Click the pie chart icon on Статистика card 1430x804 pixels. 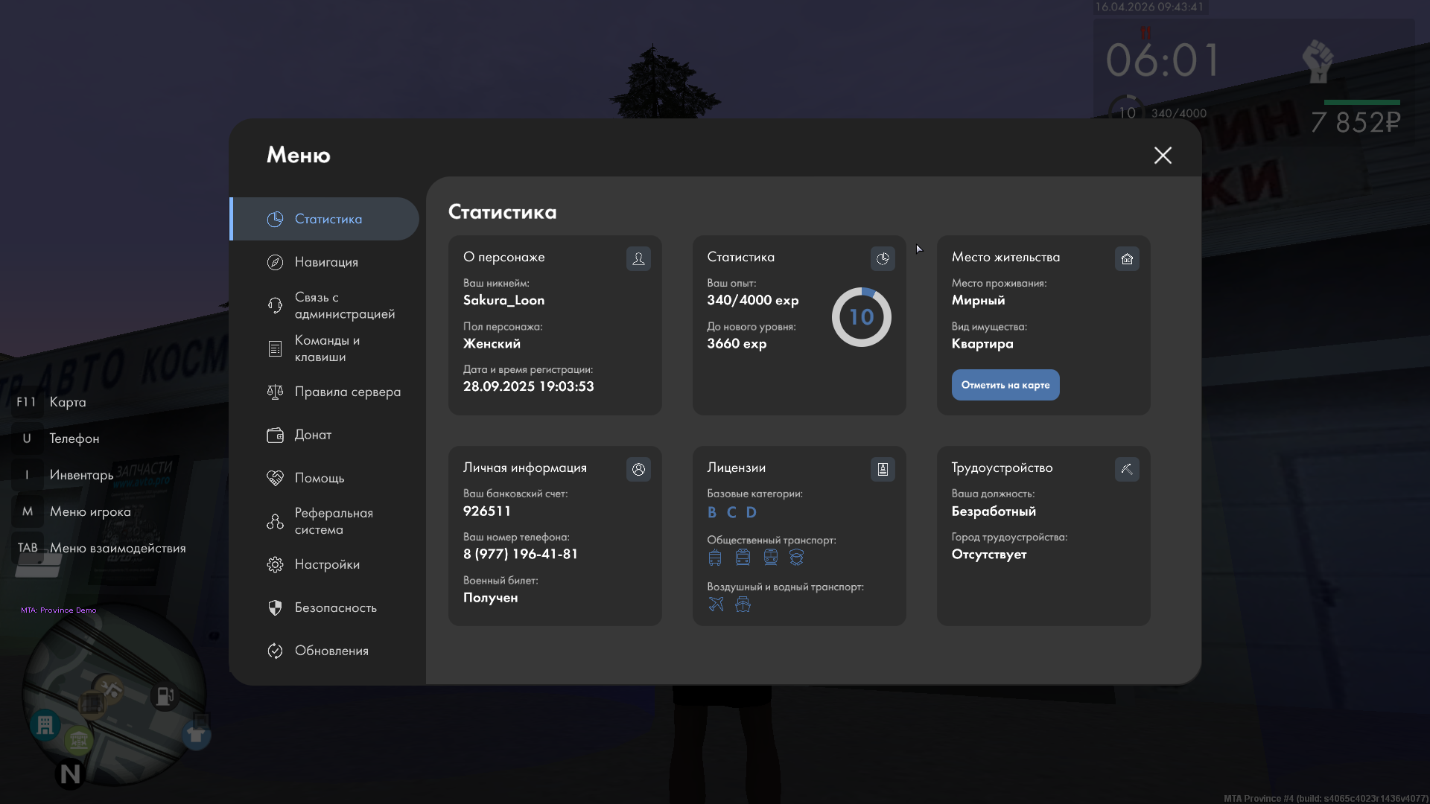[883, 258]
